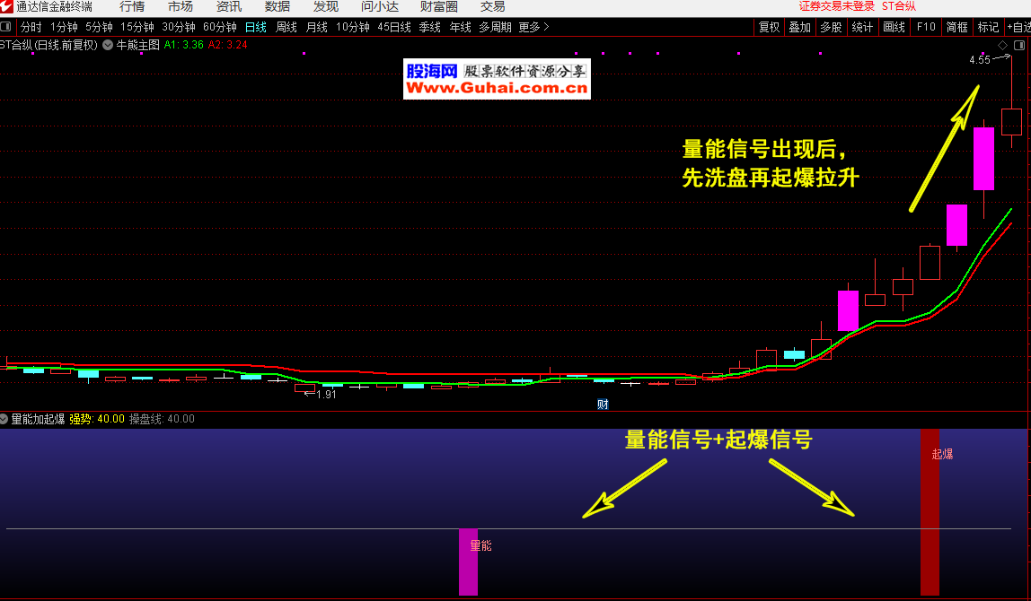Image resolution: width=1031 pixels, height=601 pixels.
Task: Toggle the 简框 simple frame view
Action: pos(956,27)
